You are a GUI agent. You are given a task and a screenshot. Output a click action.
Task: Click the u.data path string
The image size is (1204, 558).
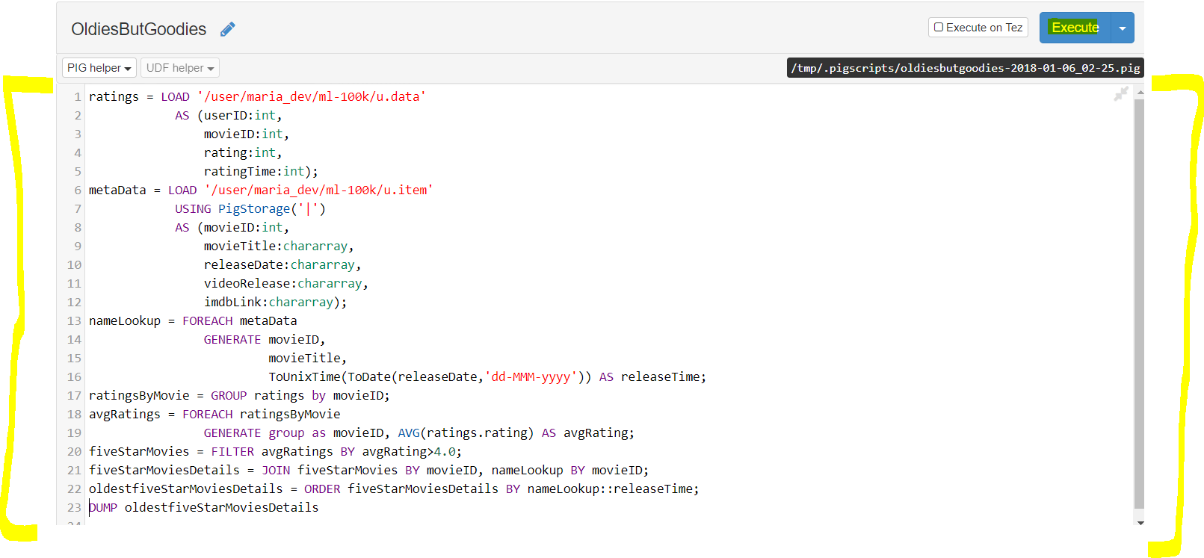point(312,96)
